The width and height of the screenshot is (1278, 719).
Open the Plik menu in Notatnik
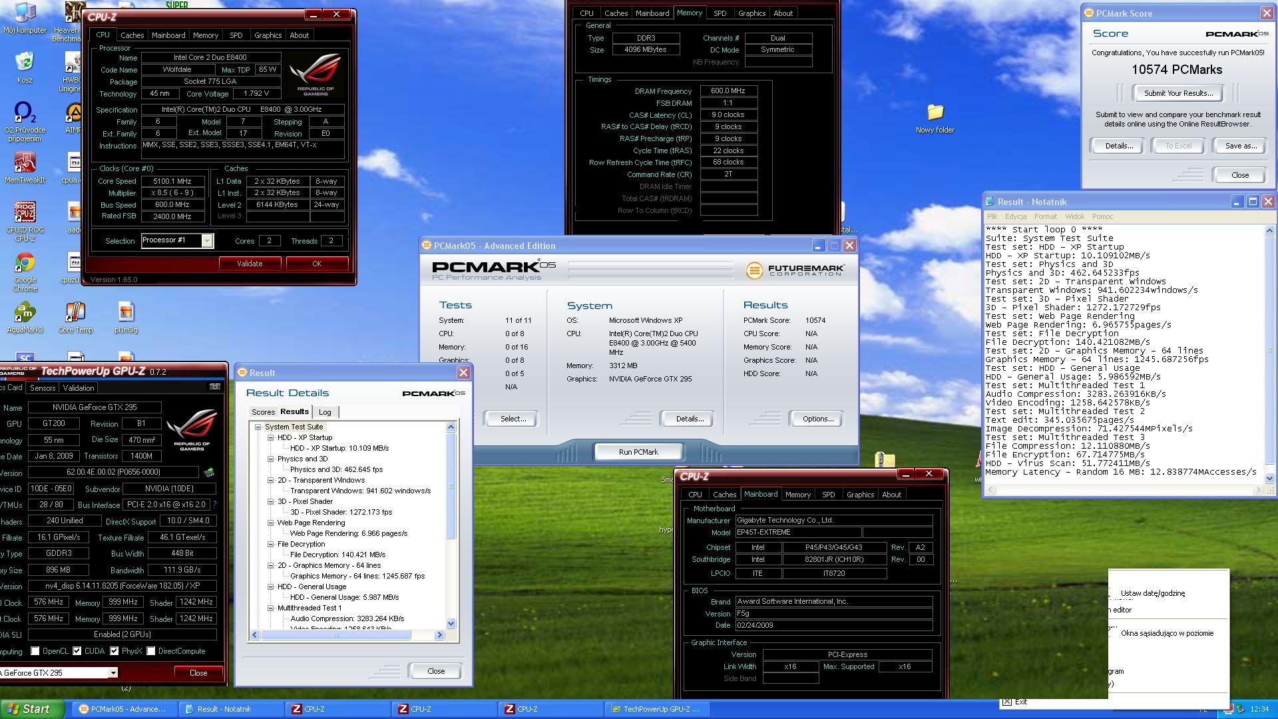(992, 216)
